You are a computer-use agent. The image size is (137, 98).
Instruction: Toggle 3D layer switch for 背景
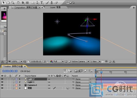(x=68, y=88)
